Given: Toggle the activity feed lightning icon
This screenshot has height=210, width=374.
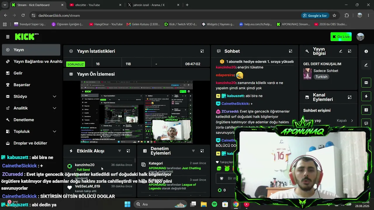Looking at the screenshot, I should tap(366, 96).
